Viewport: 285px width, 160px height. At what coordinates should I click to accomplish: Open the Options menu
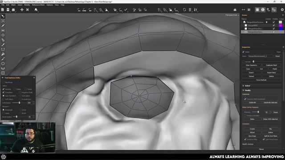click(49, 5)
